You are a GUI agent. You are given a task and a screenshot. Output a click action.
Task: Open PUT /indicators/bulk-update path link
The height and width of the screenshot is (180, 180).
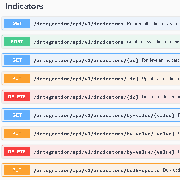point(97,170)
